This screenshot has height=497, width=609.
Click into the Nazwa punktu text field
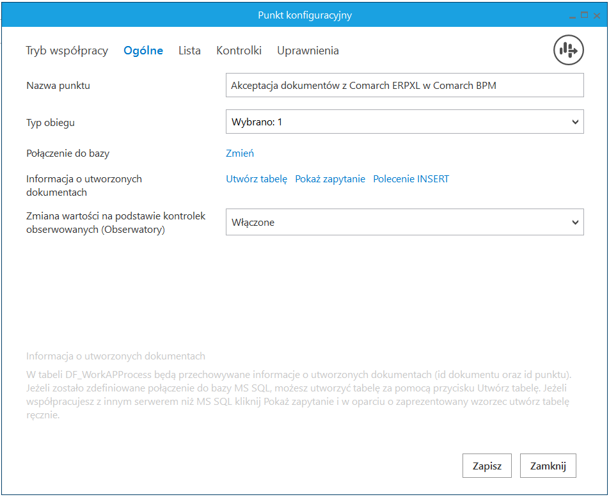[x=404, y=85]
